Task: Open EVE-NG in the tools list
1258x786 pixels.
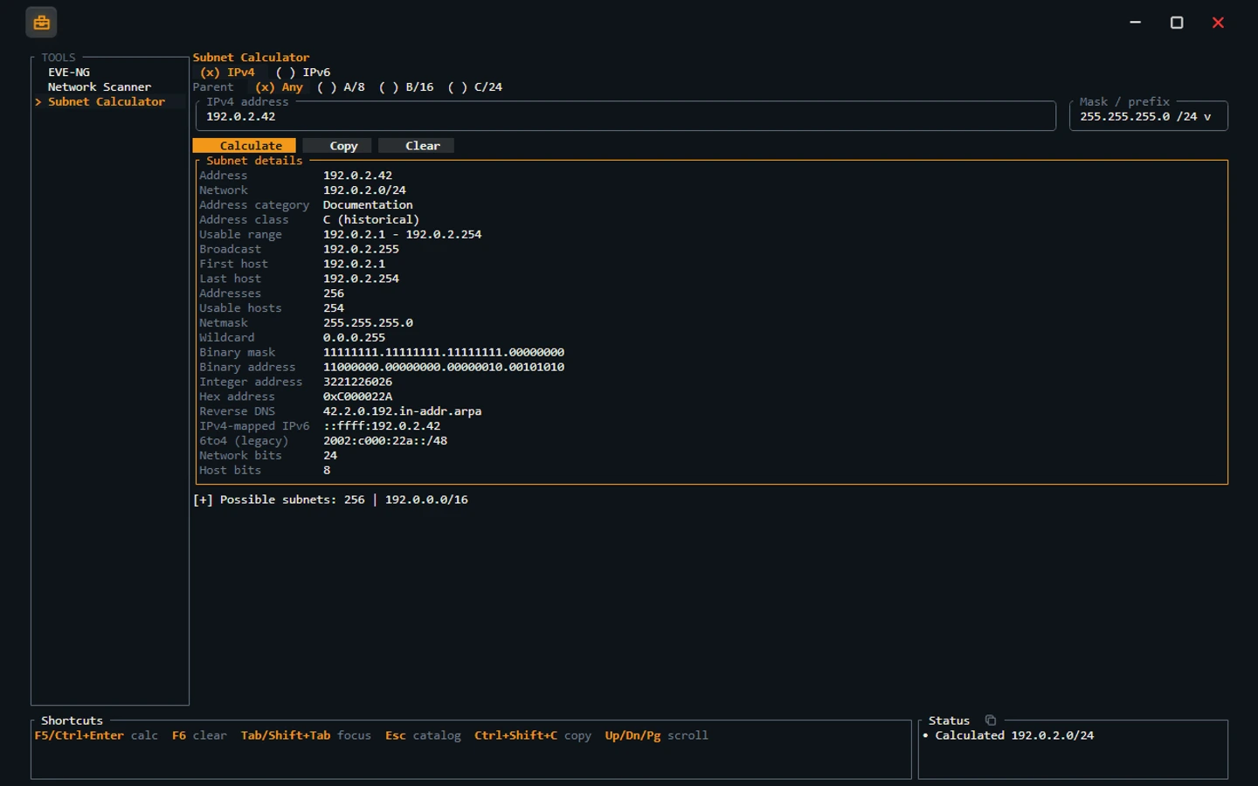Action: pos(69,72)
